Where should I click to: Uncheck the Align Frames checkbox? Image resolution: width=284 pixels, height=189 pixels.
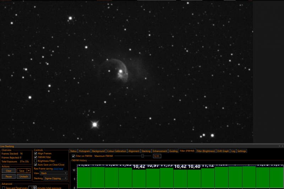[35, 153]
